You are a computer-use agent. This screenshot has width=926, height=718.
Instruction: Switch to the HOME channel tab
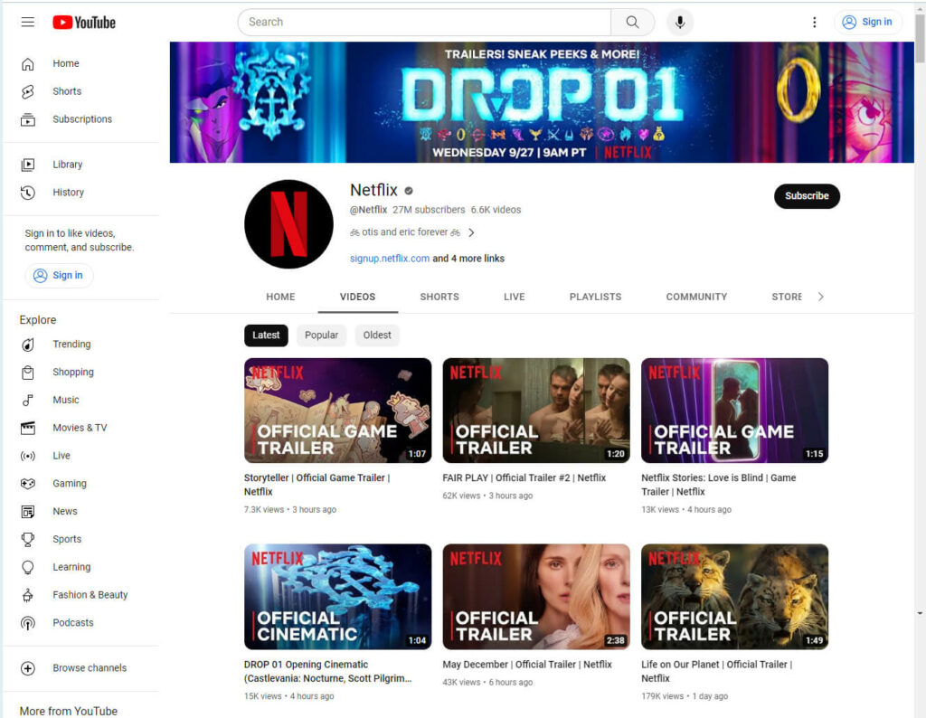point(280,297)
